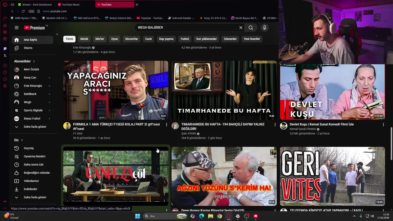Image resolution: width=393 pixels, height=221 pixels.
Task: Toggle the VPN badge in address bar
Action: pyautogui.click(x=31, y=11)
